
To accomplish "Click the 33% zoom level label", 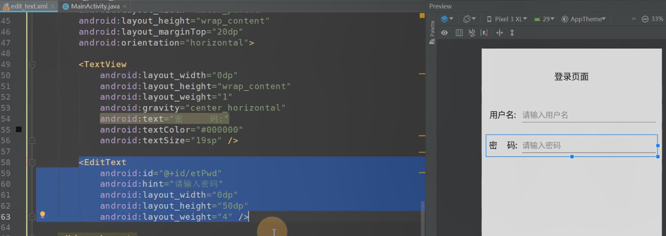I will pos(657,19).
